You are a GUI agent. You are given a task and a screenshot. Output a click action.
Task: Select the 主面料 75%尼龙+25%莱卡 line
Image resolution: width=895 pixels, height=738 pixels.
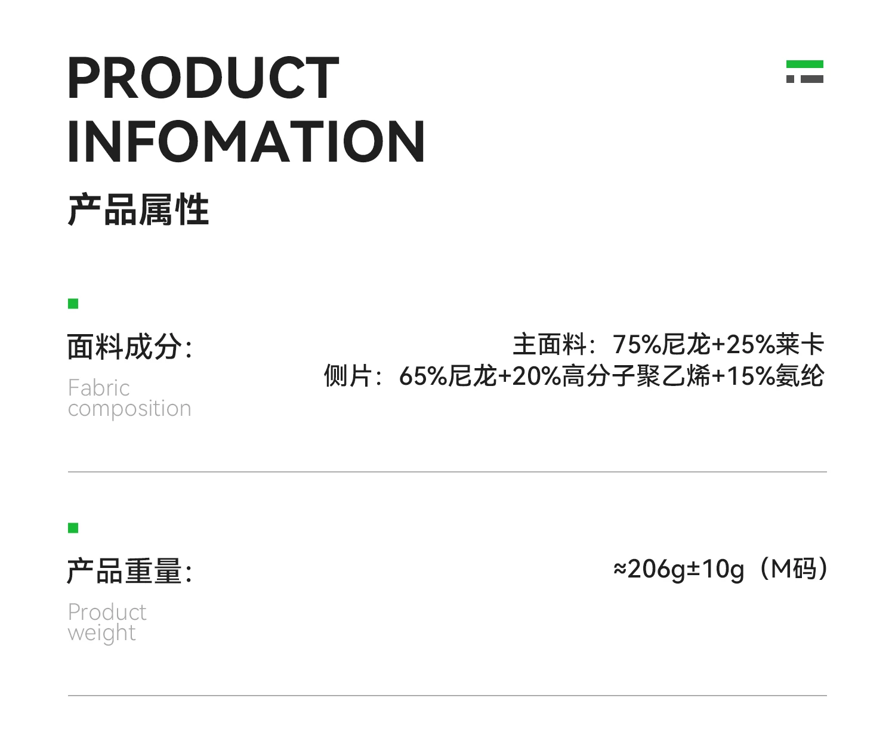point(668,345)
